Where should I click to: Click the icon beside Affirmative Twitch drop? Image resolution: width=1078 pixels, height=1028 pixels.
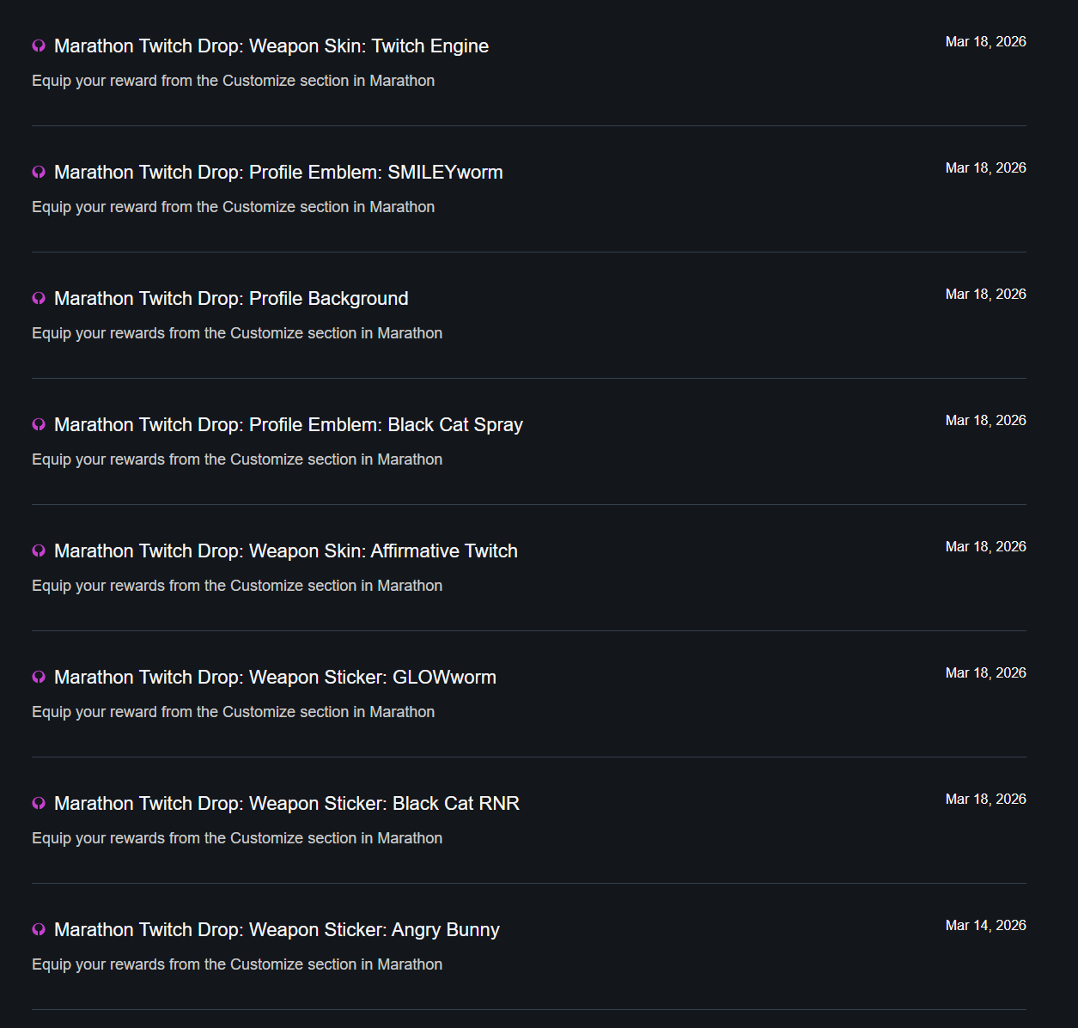(x=39, y=550)
